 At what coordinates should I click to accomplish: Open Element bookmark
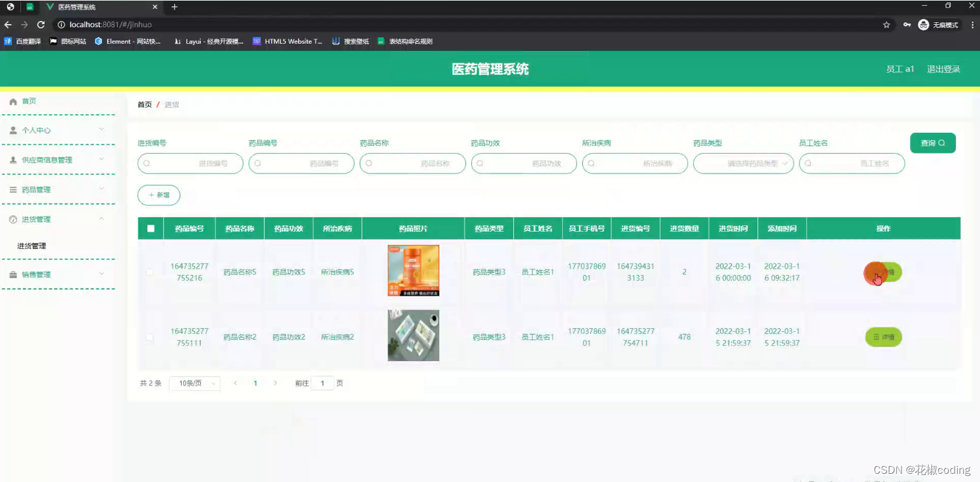tap(128, 41)
